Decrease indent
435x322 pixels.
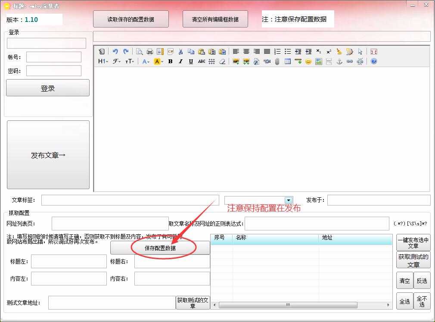(x=308, y=51)
